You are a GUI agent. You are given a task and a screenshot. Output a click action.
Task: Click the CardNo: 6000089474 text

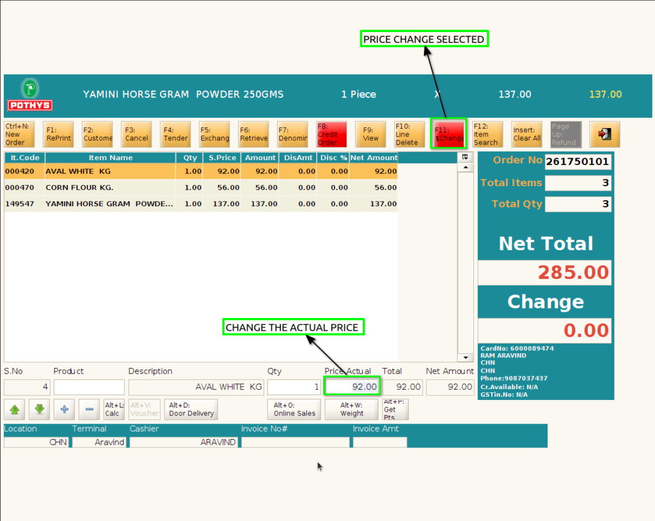tap(517, 348)
